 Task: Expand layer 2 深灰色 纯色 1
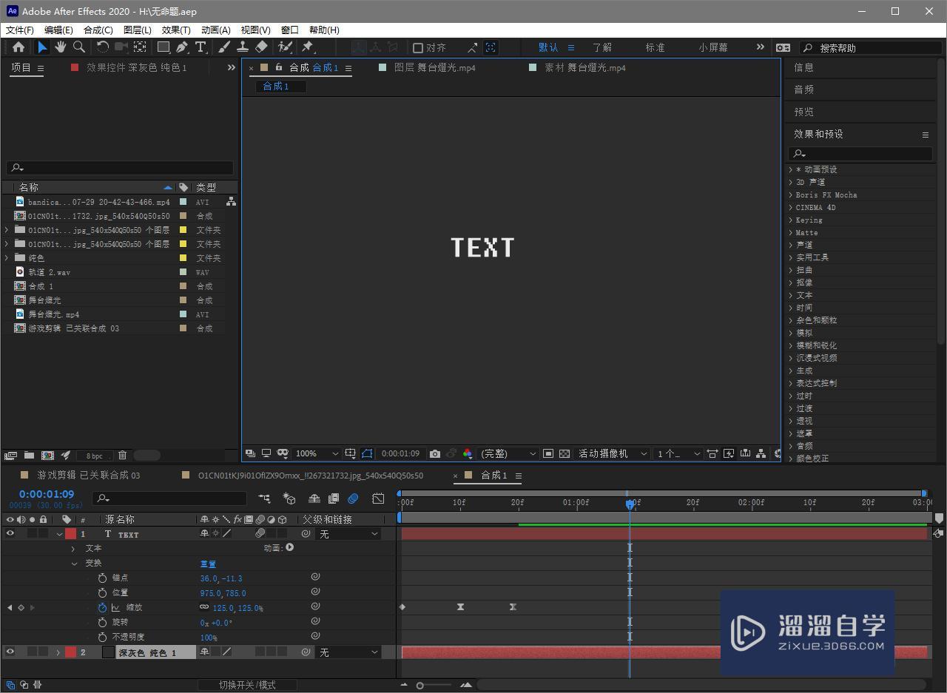point(58,652)
